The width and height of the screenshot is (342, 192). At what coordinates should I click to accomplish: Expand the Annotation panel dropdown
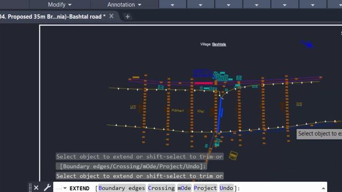point(125,5)
